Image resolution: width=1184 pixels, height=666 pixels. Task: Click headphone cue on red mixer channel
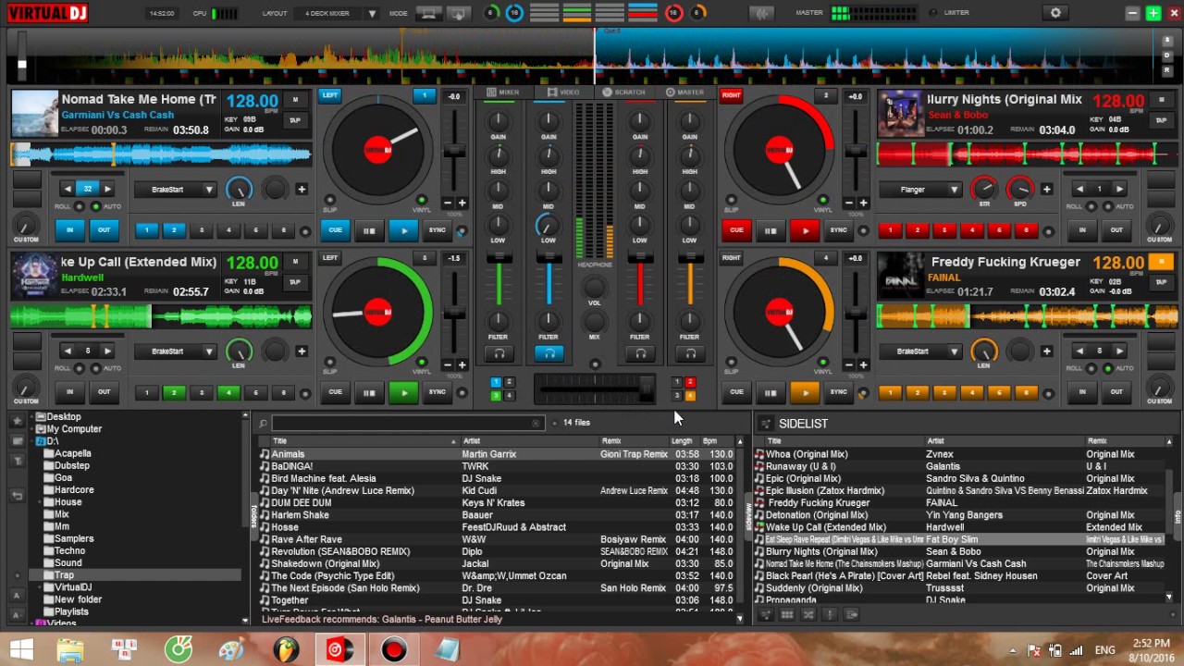click(x=639, y=353)
